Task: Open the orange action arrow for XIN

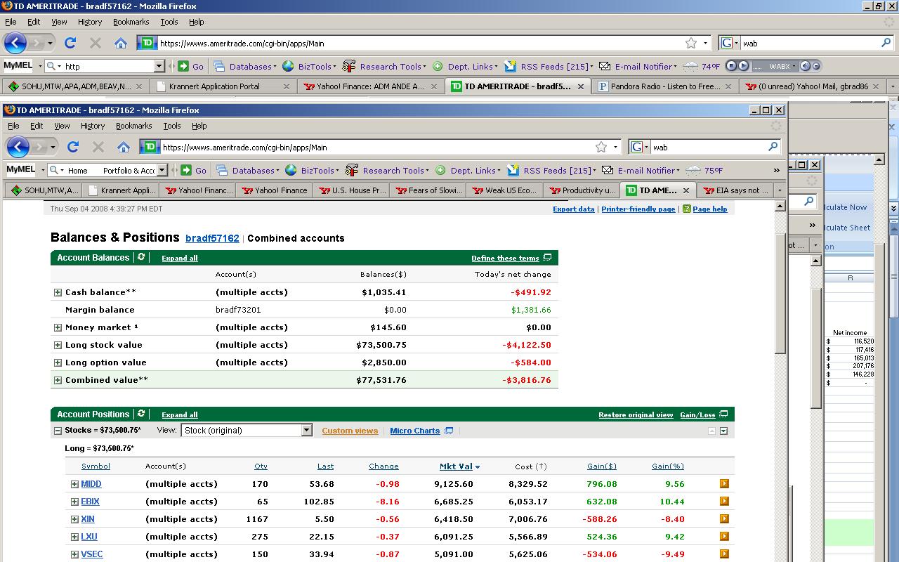Action: tap(724, 518)
